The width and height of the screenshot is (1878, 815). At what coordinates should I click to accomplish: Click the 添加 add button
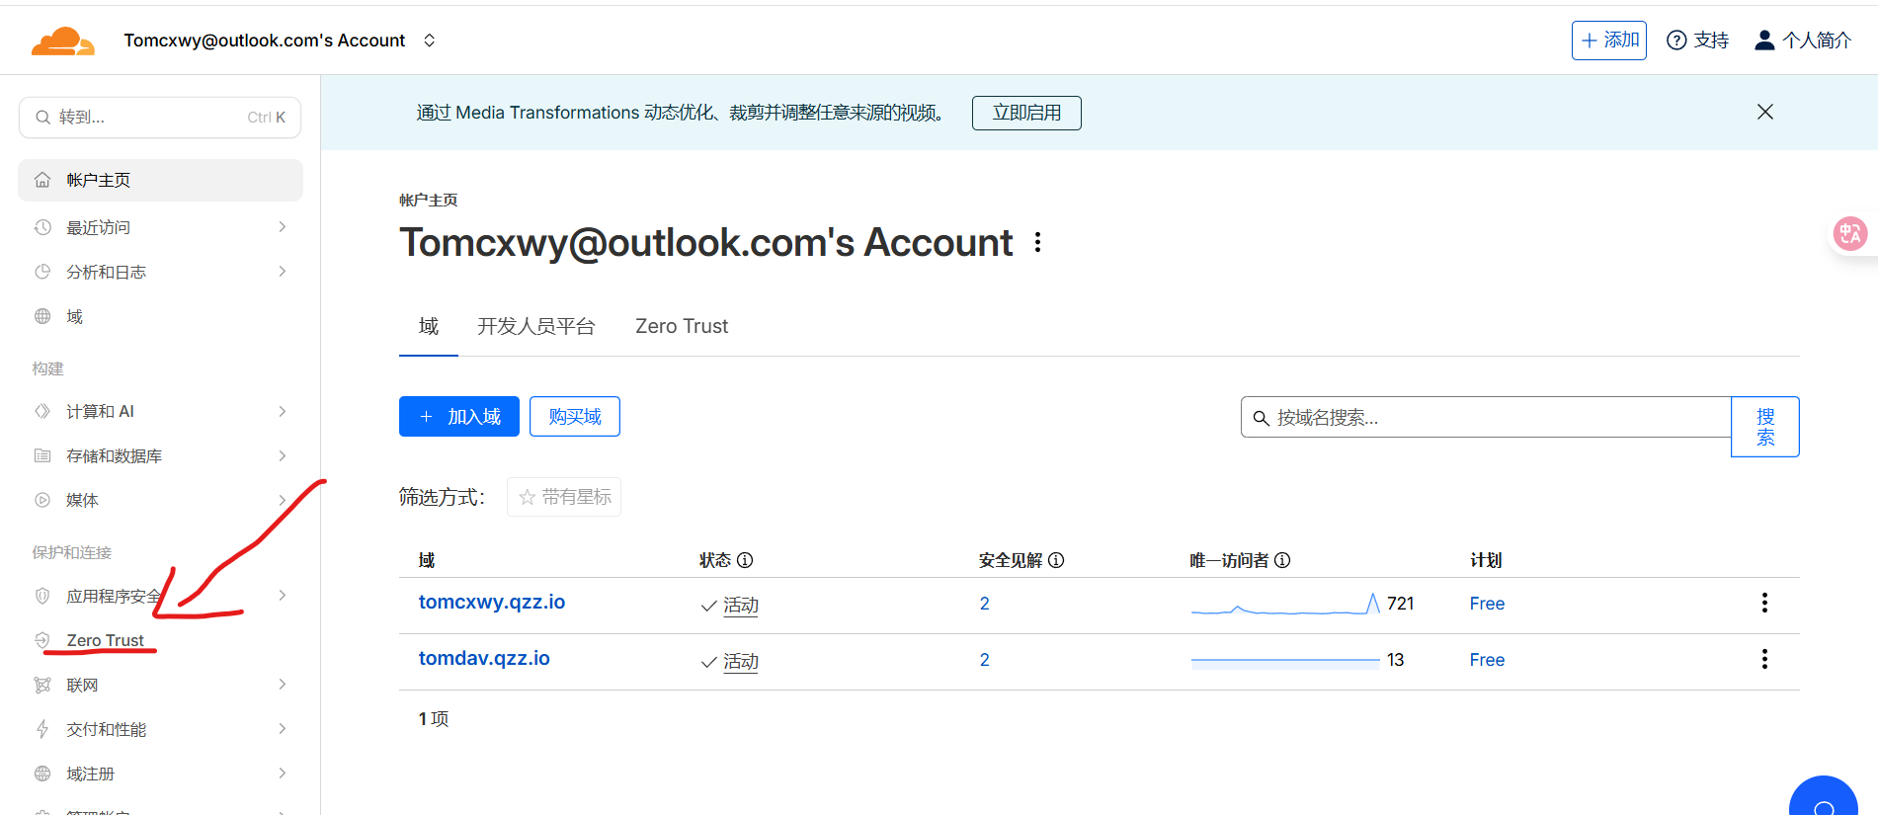pyautogui.click(x=1608, y=41)
